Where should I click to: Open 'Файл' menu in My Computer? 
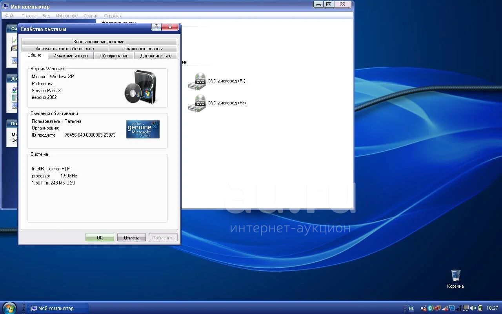tap(11, 16)
